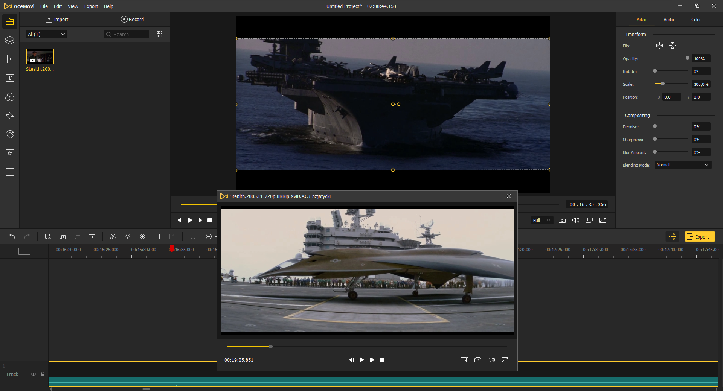Image resolution: width=723 pixels, height=391 pixels.
Task: Open the Help menu
Action: (108, 6)
